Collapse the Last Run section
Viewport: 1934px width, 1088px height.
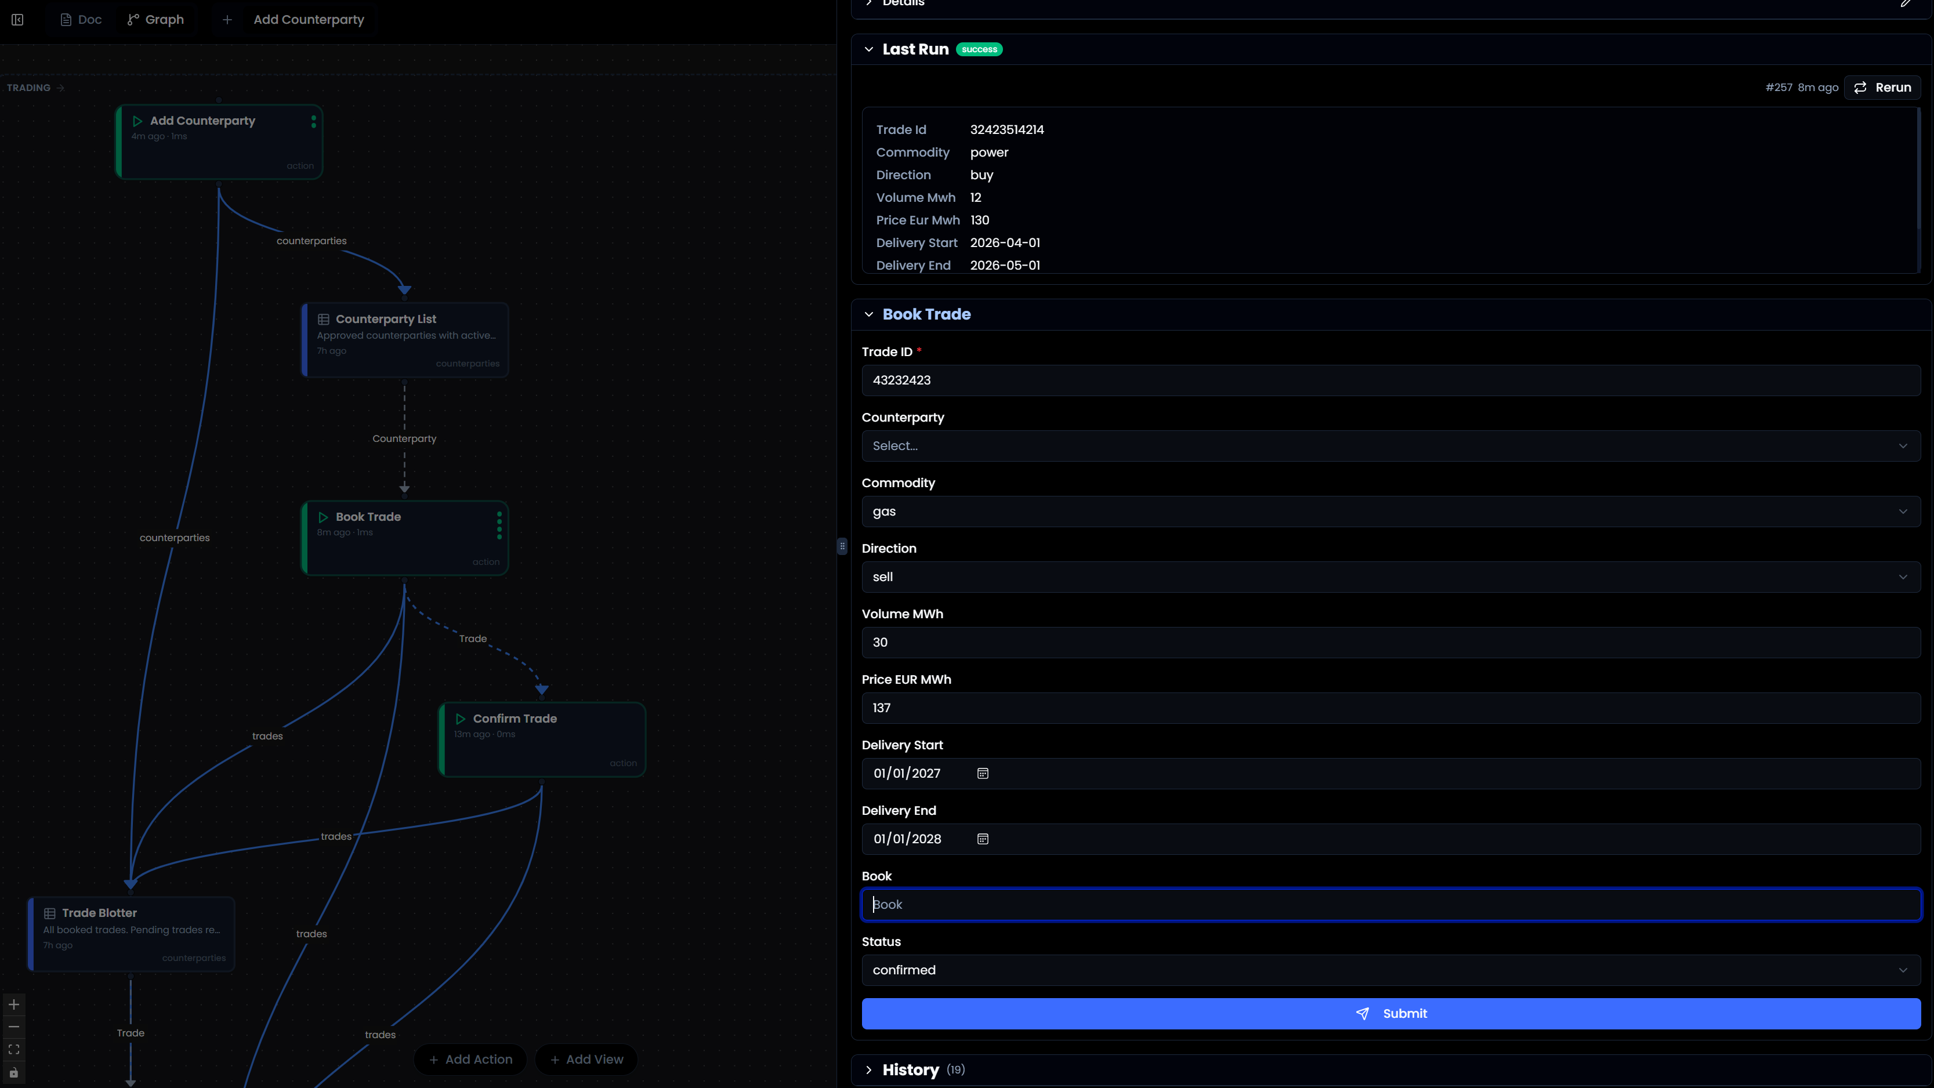coord(868,49)
